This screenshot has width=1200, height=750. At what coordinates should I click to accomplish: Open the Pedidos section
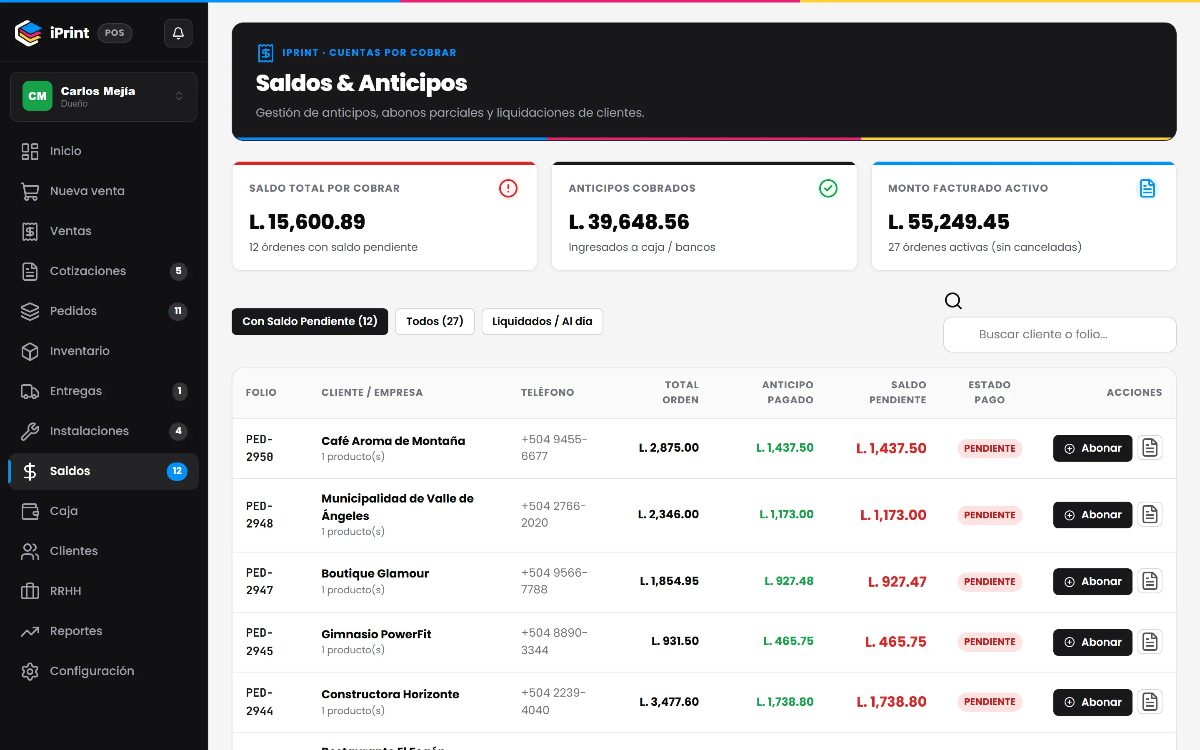[x=104, y=312]
